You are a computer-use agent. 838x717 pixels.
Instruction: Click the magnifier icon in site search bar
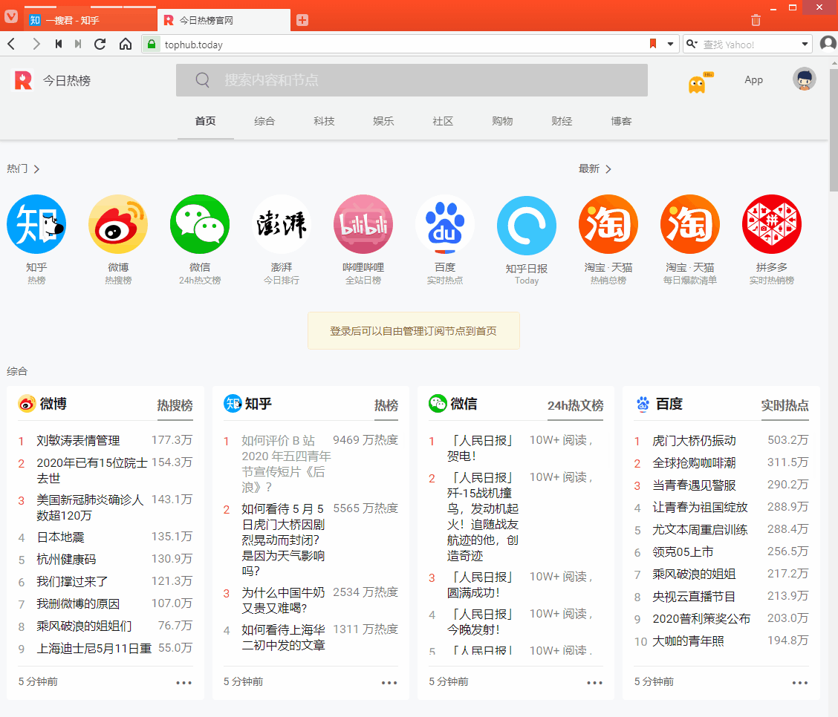pyautogui.click(x=203, y=80)
